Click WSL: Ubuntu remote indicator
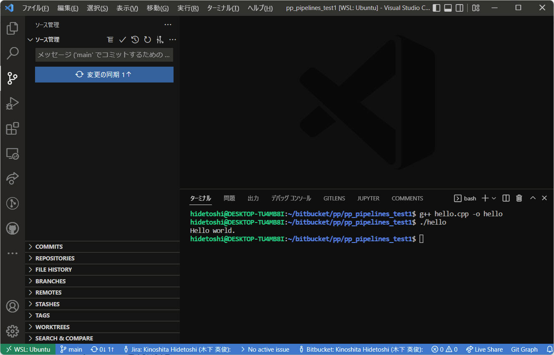This screenshot has height=355, width=554. (x=28, y=350)
